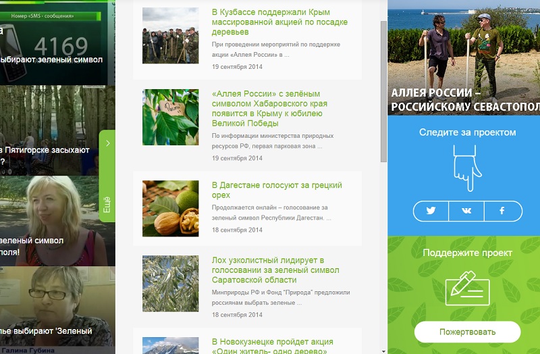Viewport: 540px width, 354px height.
Task: Open the VK social network icon
Action: point(466,211)
